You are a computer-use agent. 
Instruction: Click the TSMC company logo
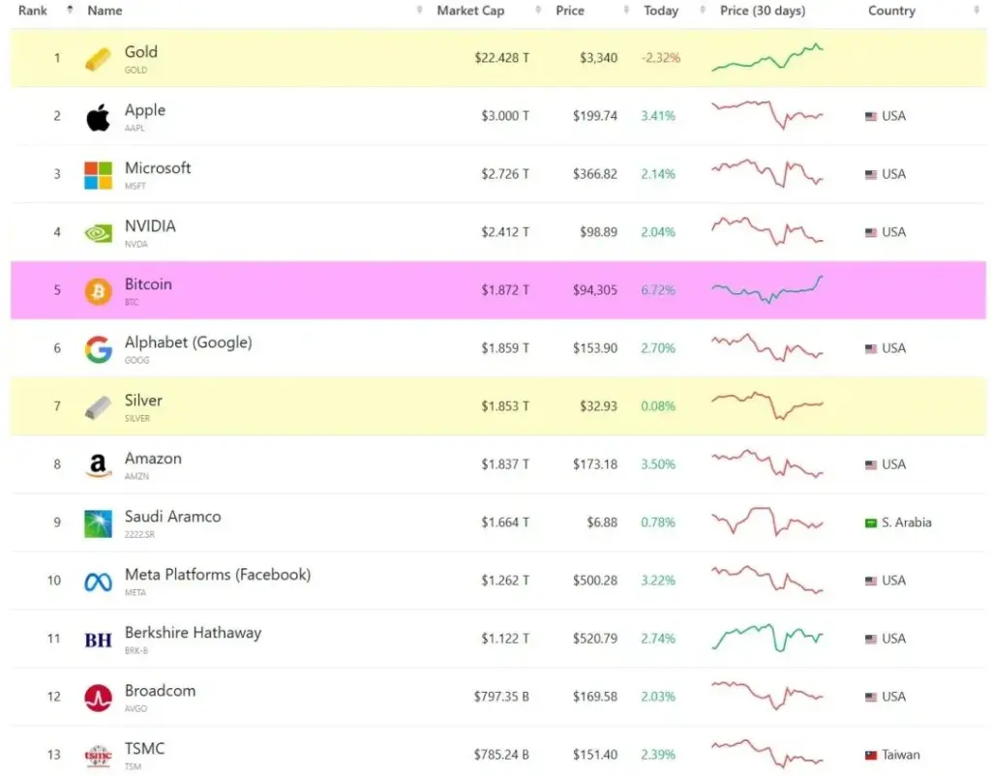point(97,754)
